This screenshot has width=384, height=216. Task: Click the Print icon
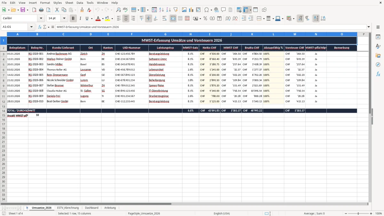pyautogui.click(x=41, y=10)
